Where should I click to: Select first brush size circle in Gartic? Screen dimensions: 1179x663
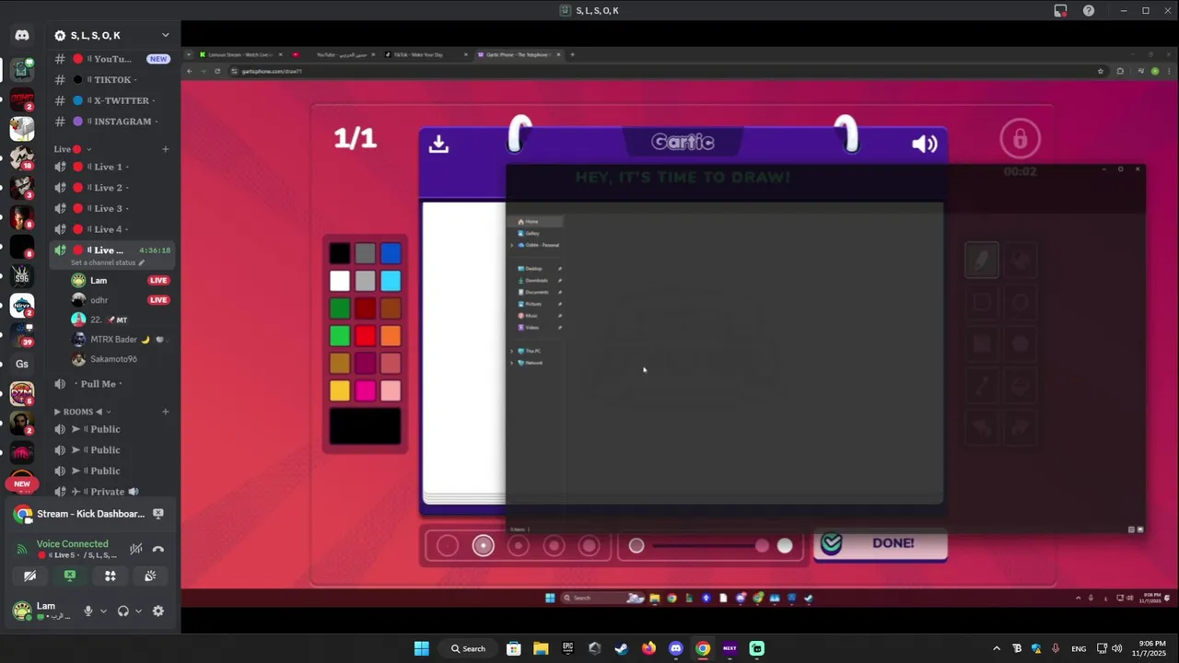448,546
